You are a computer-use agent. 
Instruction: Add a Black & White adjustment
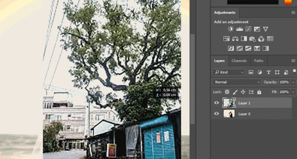pos(244,39)
